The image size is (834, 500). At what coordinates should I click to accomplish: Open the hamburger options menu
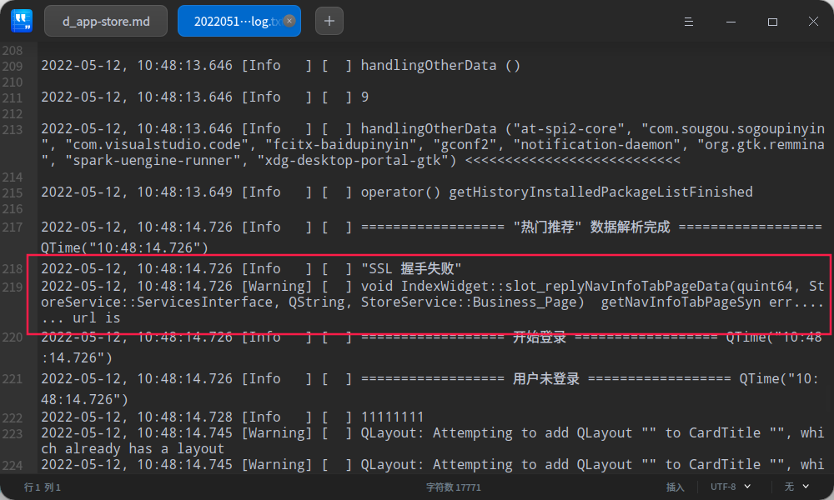[x=688, y=21]
